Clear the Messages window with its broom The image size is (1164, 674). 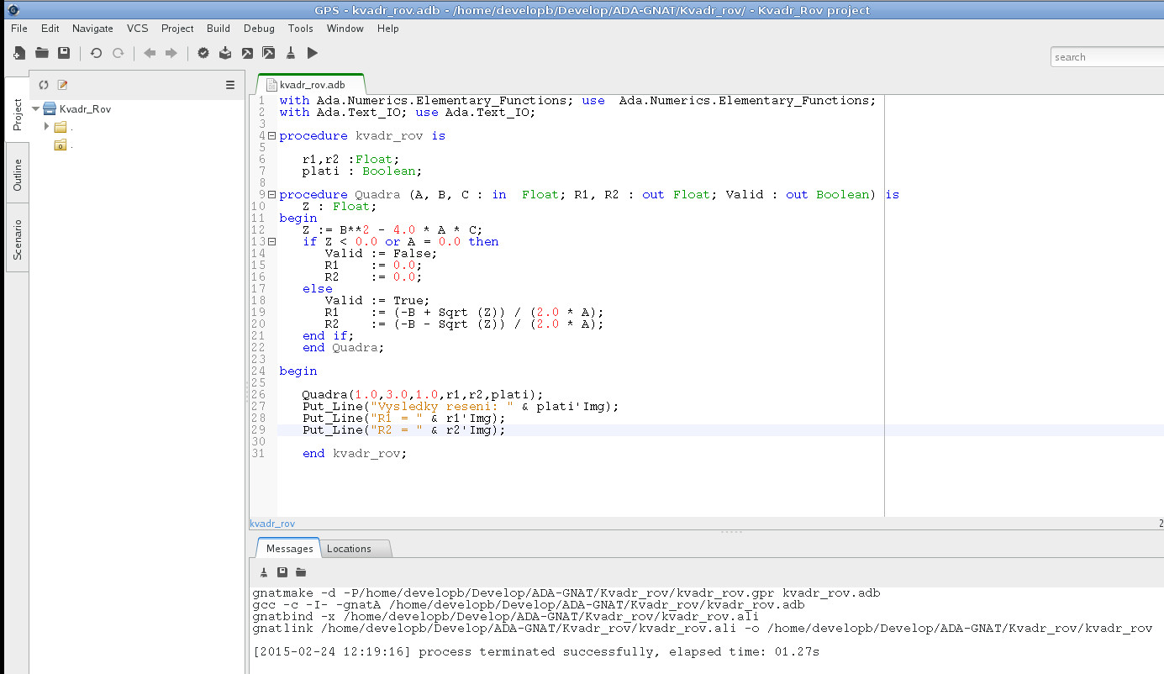pyautogui.click(x=263, y=572)
